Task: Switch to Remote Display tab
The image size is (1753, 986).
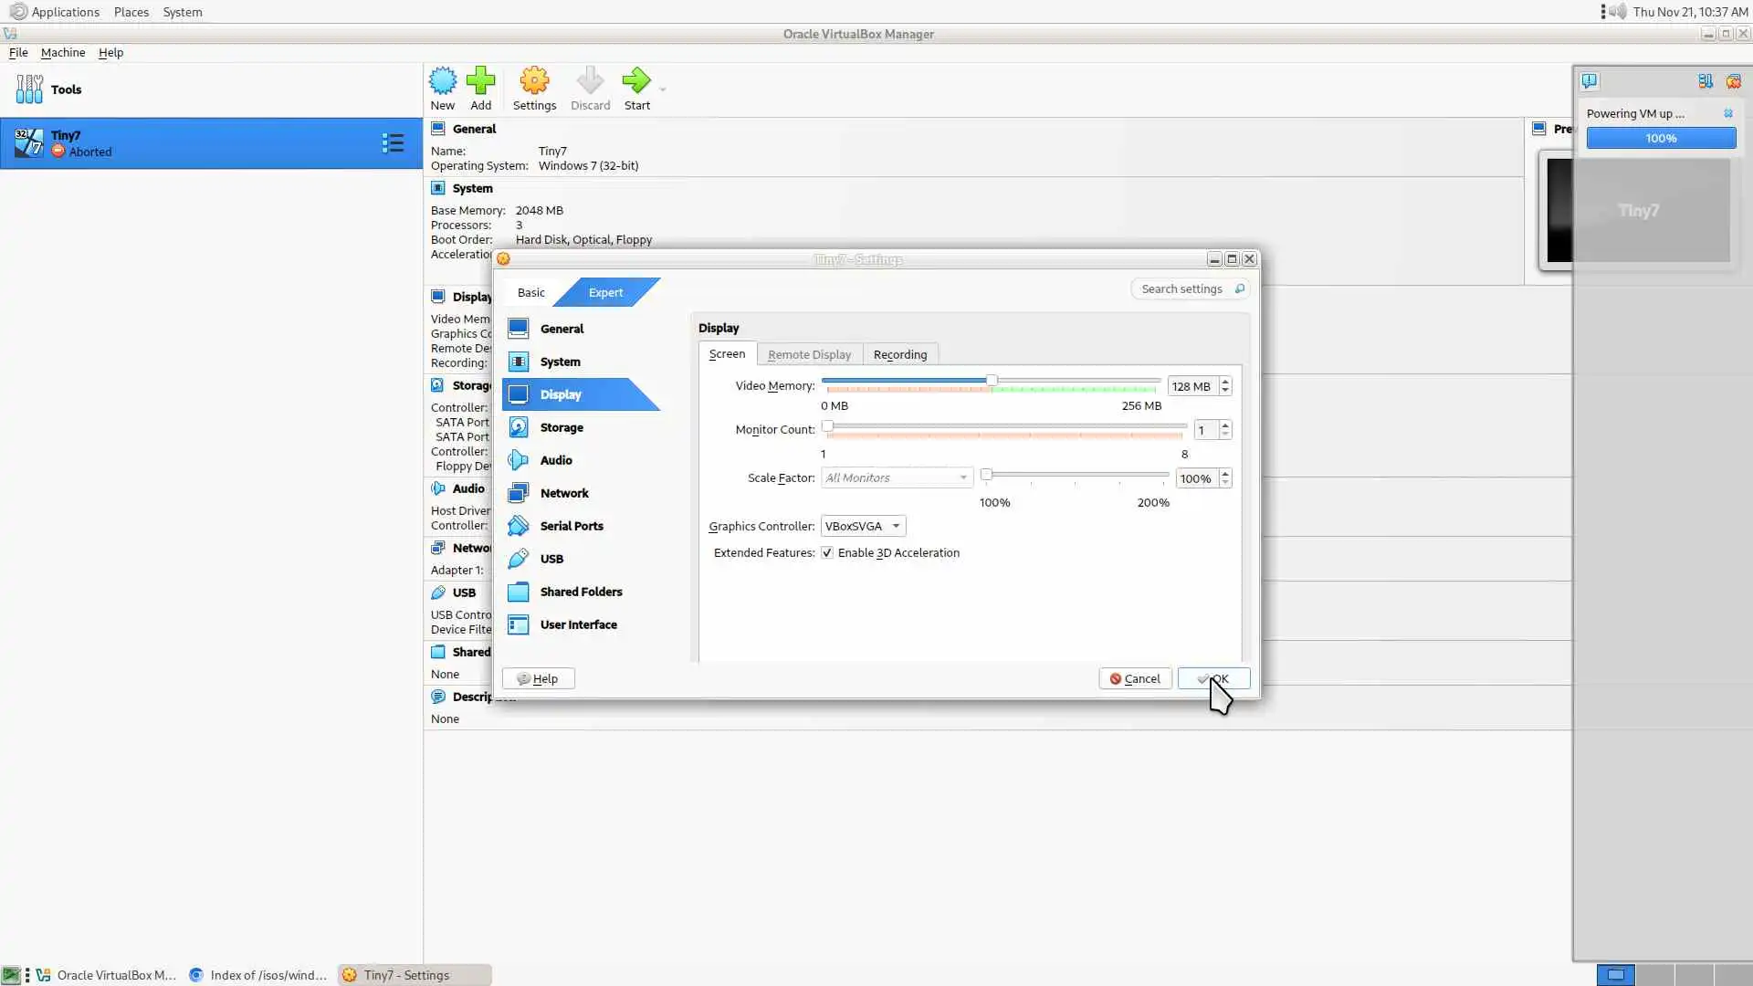Action: click(x=809, y=354)
